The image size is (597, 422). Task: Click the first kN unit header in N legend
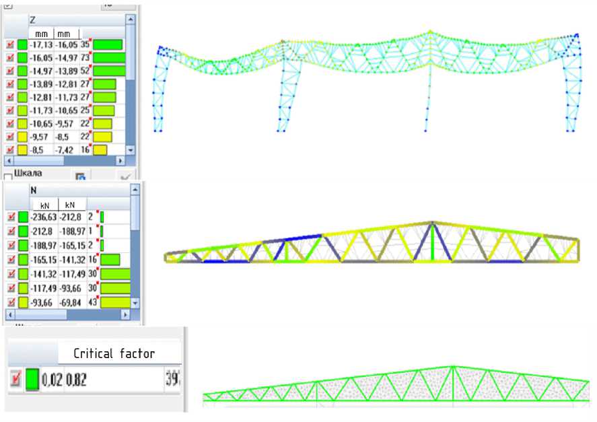tap(44, 205)
